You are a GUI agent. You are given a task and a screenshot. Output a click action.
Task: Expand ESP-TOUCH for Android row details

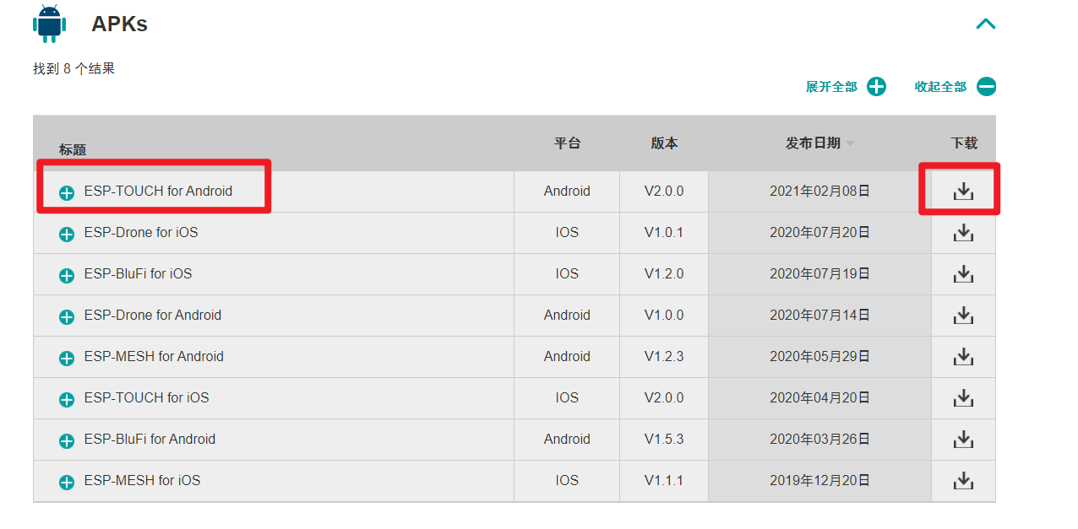coord(67,193)
